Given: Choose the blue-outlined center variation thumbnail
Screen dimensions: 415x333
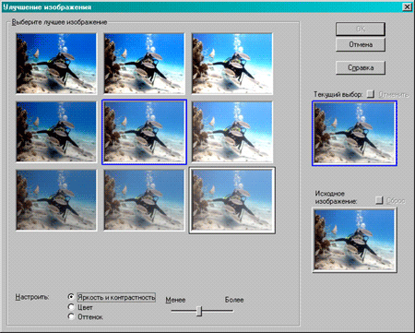Looking at the screenshot, I should (x=144, y=132).
